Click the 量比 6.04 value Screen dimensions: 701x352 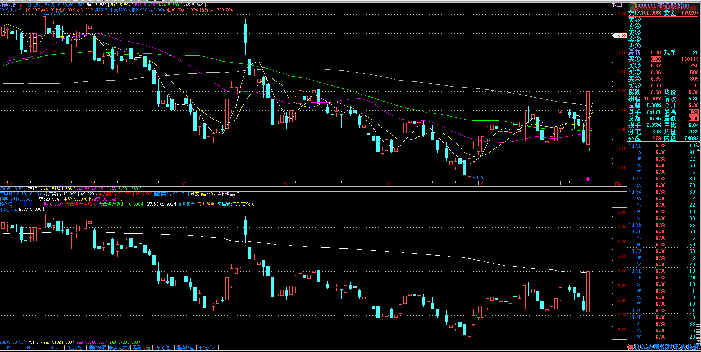(x=694, y=125)
